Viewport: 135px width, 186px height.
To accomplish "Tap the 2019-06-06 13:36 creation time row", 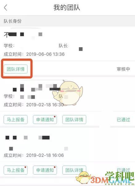I will tap(34, 54).
